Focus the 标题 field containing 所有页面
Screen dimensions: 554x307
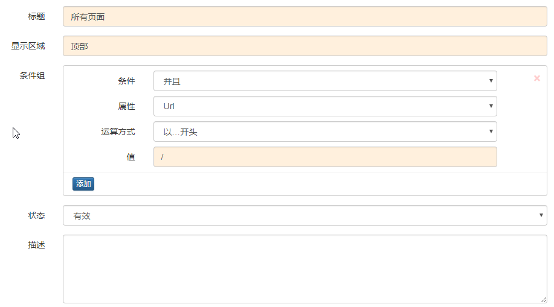(305, 16)
